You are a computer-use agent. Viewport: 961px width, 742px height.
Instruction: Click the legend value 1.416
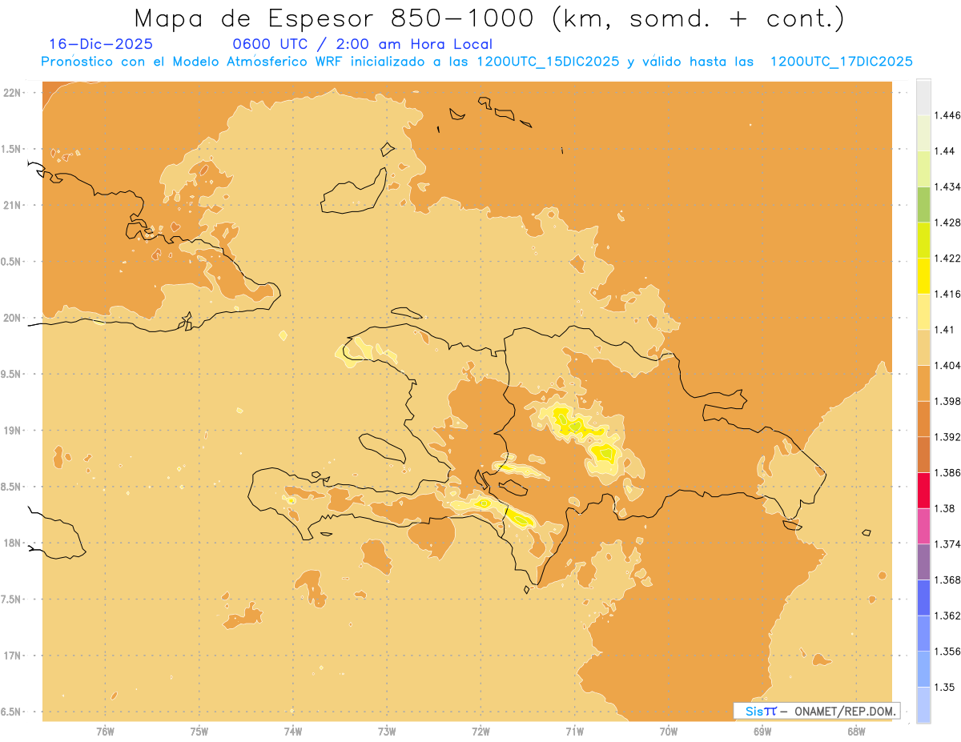947,294
